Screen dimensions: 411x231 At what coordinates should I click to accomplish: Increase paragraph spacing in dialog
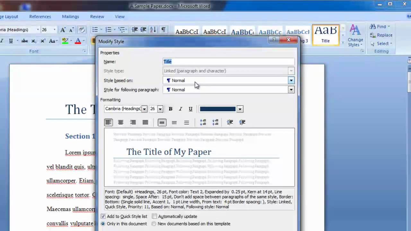203,122
